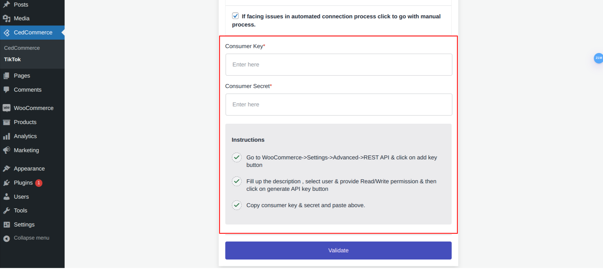Click the Settings sliders icon
The height and width of the screenshot is (269, 603).
[x=7, y=224]
